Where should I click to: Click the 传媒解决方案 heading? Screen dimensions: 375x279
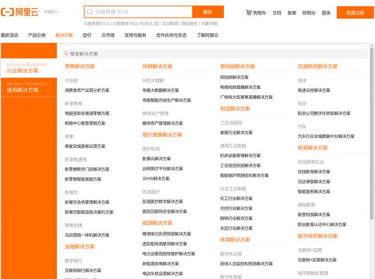158,66
